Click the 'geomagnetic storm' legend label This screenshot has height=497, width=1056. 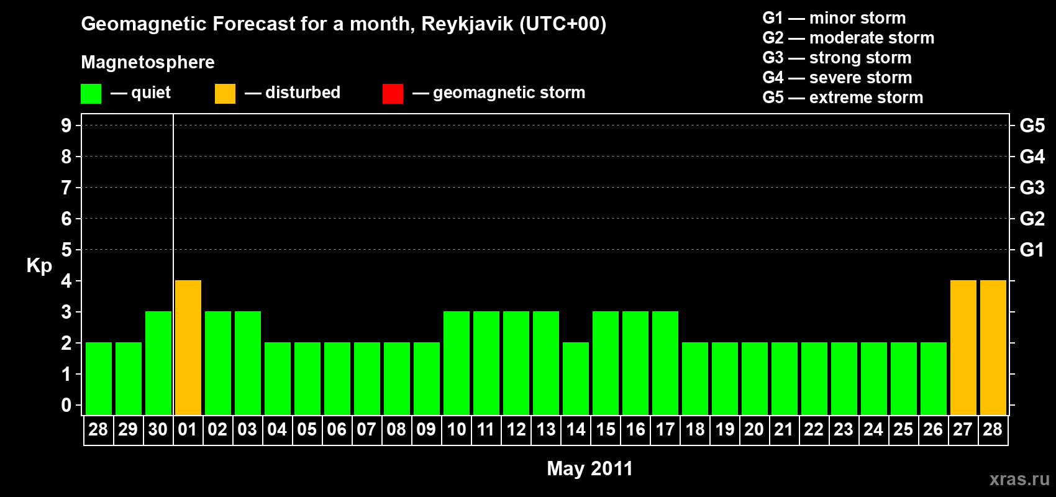coord(509,93)
